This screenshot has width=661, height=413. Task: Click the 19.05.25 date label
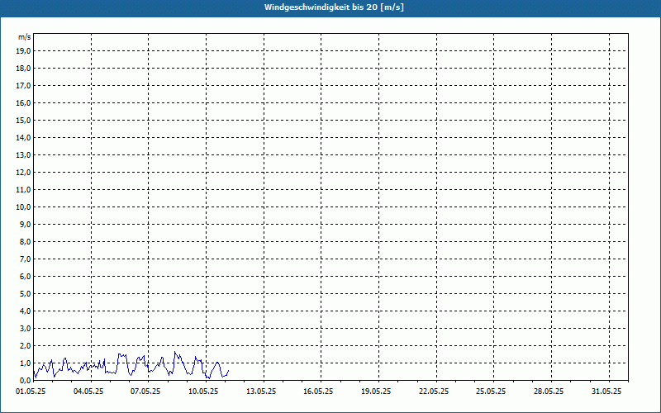[x=376, y=392]
